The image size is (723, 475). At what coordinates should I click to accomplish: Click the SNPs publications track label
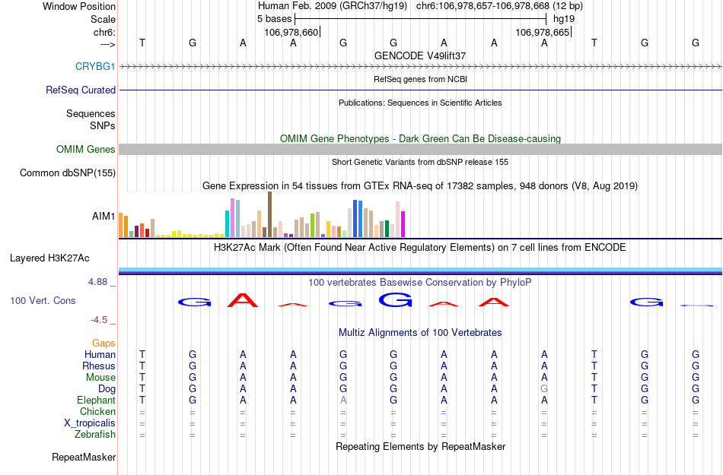[x=103, y=125]
